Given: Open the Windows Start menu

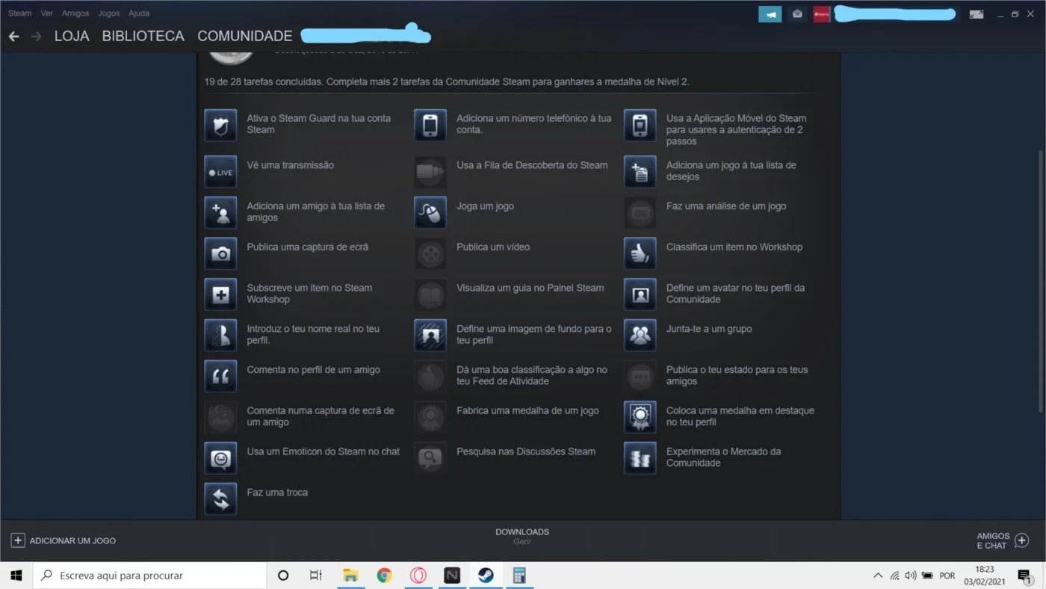Looking at the screenshot, I should tap(16, 576).
